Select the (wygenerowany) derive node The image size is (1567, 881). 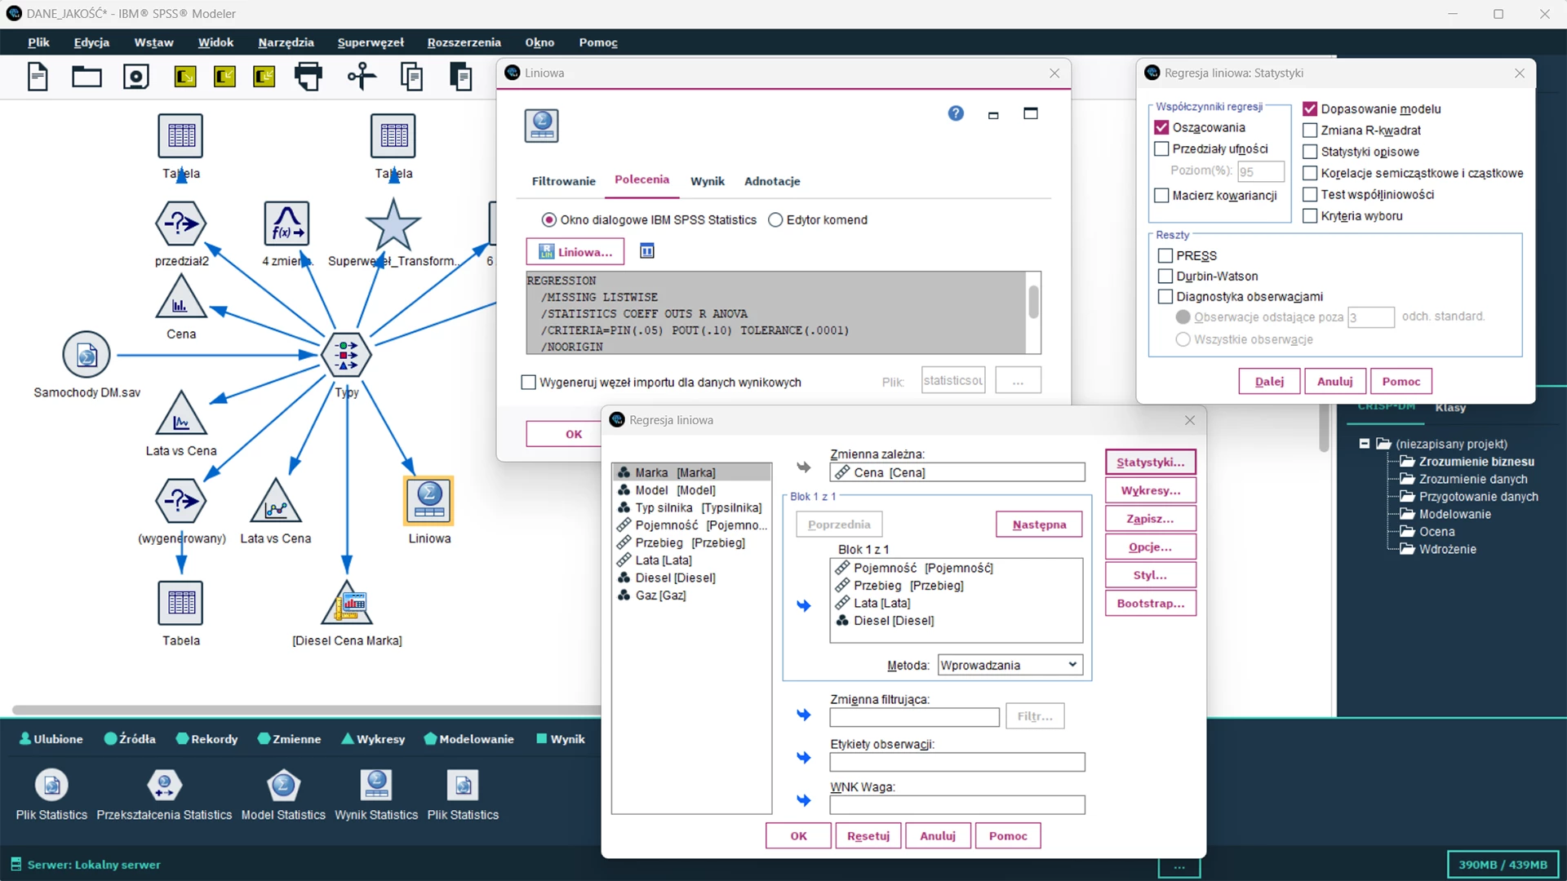[x=180, y=501]
